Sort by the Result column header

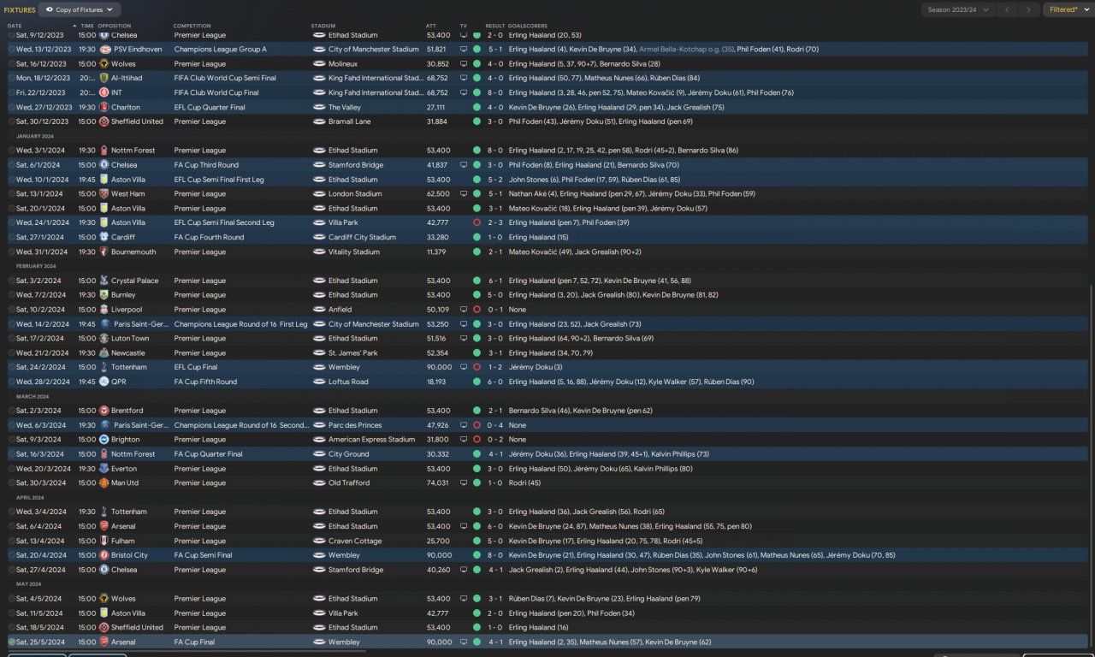point(494,26)
